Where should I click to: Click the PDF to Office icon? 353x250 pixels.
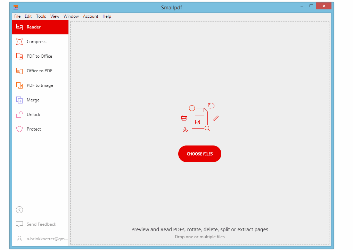coord(19,56)
